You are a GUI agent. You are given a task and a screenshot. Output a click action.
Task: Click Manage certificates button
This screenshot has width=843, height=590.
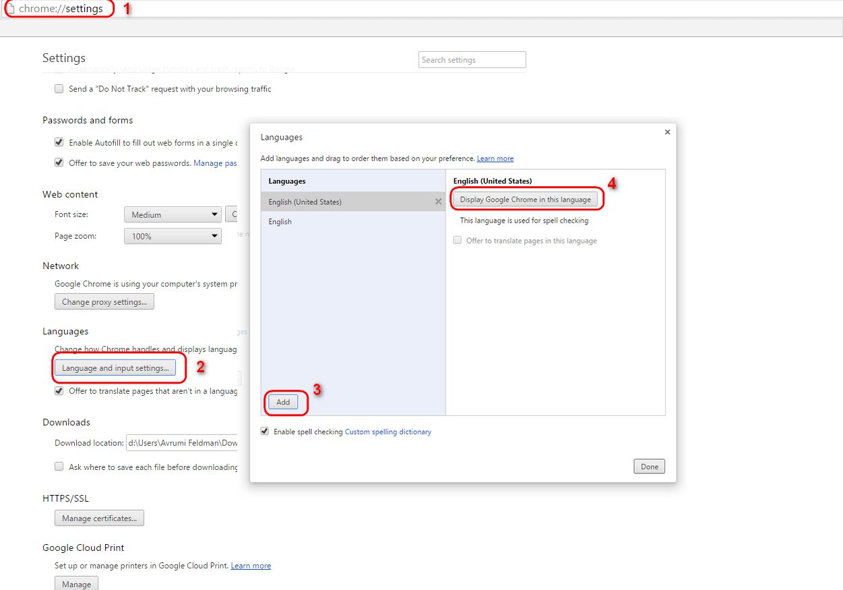(99, 519)
